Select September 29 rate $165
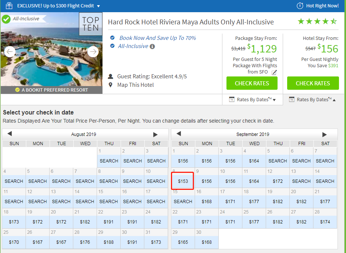The height and width of the screenshot is (253, 346). (183, 242)
